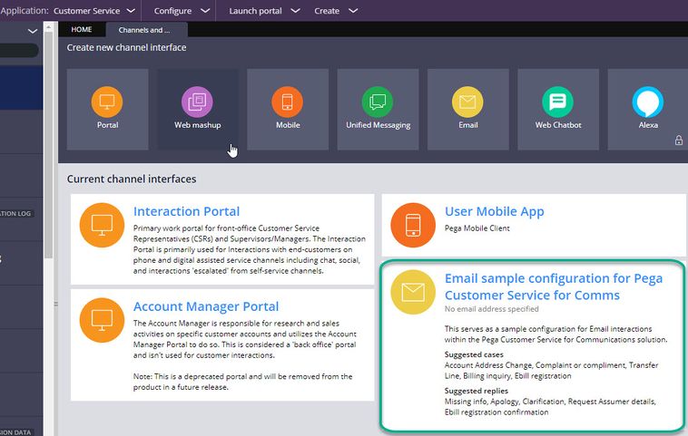
Task: Open the Create menu
Action: click(x=336, y=11)
